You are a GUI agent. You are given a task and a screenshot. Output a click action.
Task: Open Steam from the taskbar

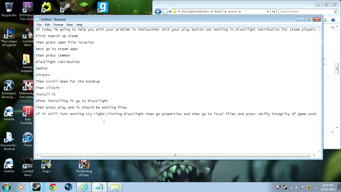36,187
